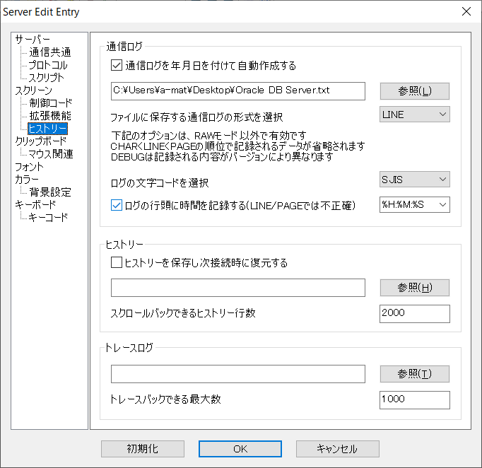The image size is (482, 468).
Task: Open プロトコル settings page
Action: (x=48, y=65)
